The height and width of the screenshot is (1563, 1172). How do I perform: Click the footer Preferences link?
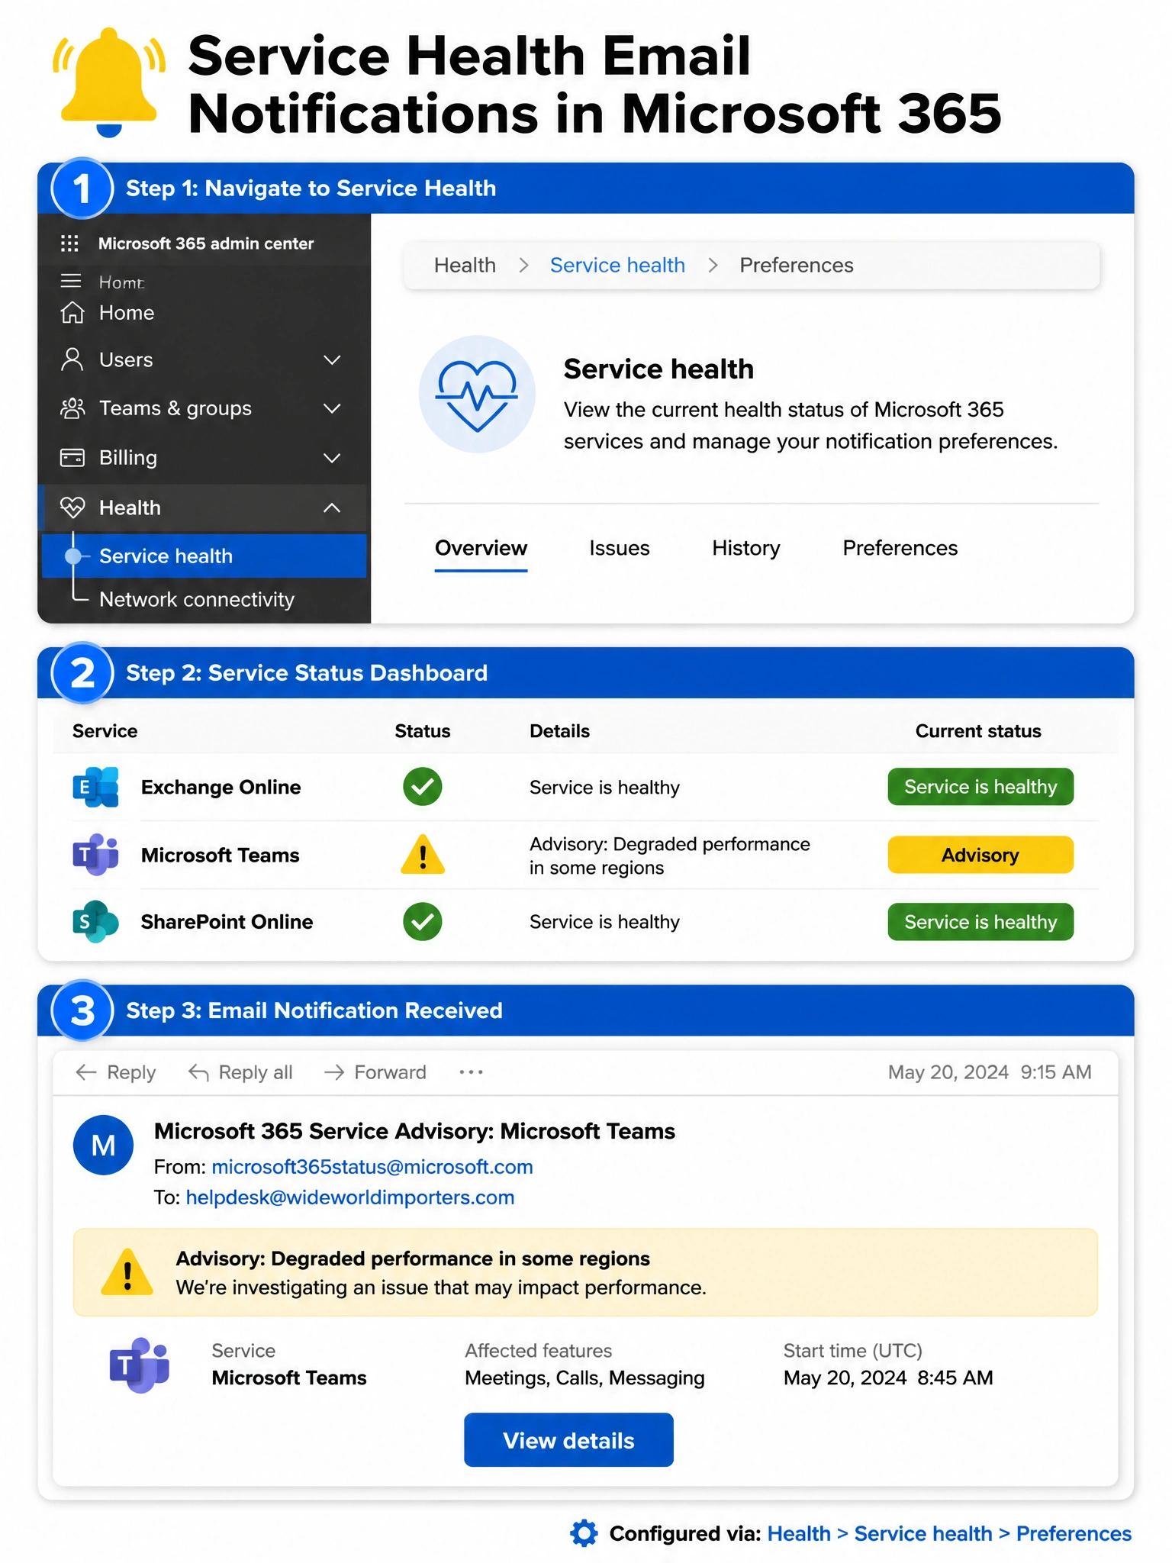[x=1074, y=1533]
